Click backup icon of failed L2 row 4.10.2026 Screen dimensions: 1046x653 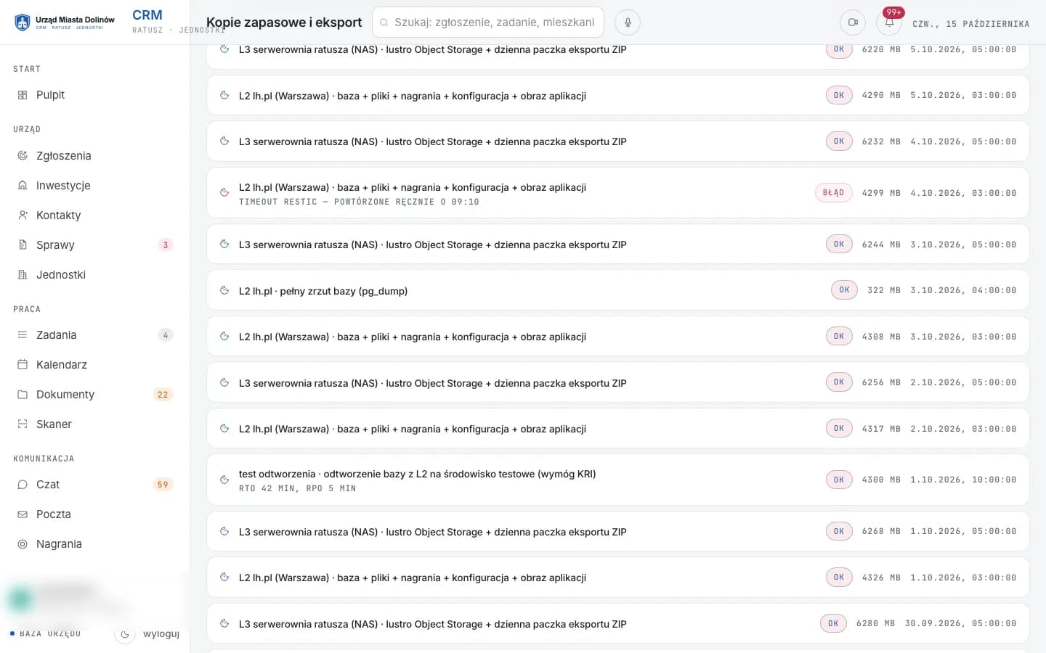point(224,193)
